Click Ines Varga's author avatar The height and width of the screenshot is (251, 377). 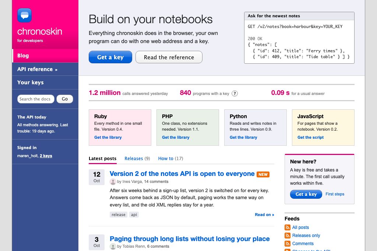113,182
